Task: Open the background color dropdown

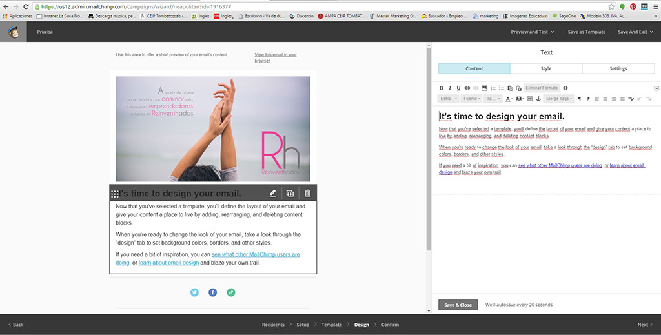Action: [x=520, y=99]
